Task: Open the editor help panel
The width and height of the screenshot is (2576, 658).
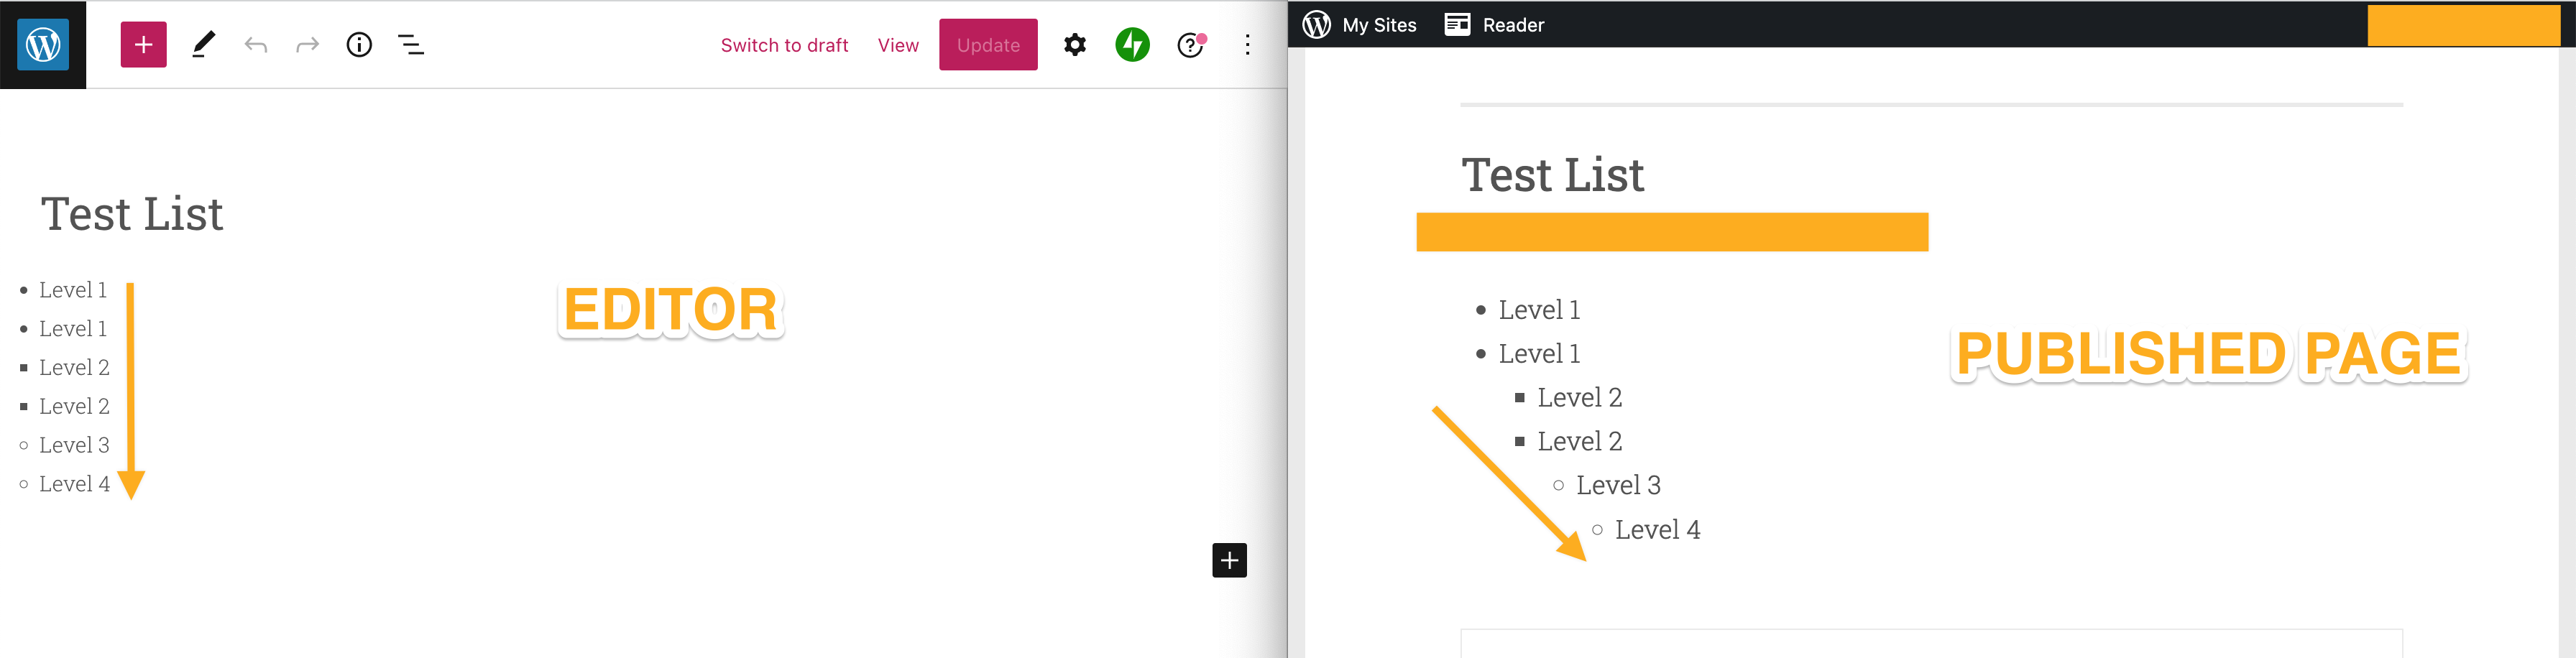Action: coord(1189,45)
